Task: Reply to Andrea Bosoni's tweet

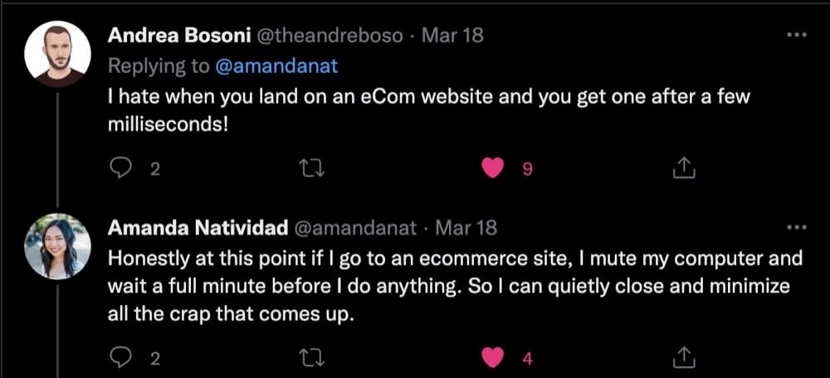Action: coord(121,168)
